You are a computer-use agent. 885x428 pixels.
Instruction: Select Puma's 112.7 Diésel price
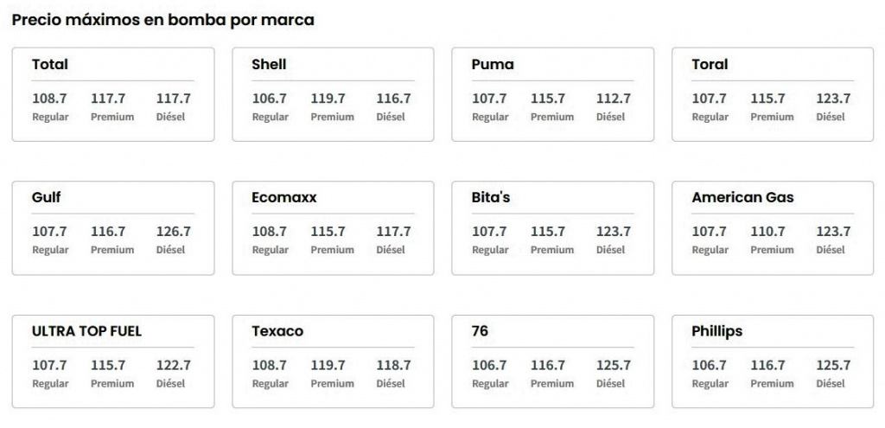pyautogui.click(x=614, y=99)
